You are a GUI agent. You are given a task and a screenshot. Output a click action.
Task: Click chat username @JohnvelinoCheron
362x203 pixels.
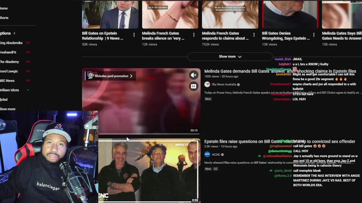click(277, 156)
